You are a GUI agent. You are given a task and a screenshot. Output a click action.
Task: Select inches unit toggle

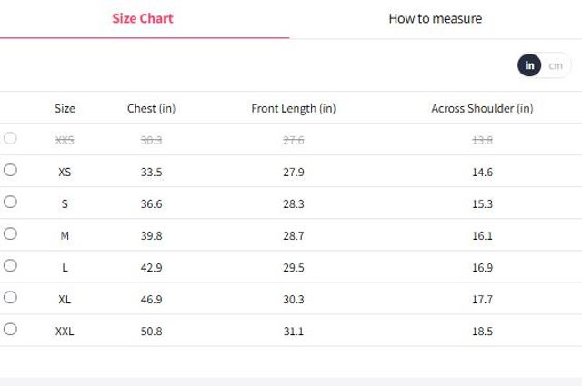pos(529,65)
